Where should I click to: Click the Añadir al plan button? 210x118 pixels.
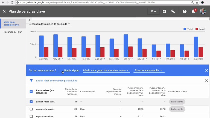(x=71, y=70)
